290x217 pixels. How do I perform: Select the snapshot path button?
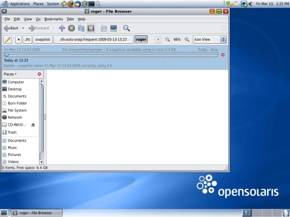(43, 39)
